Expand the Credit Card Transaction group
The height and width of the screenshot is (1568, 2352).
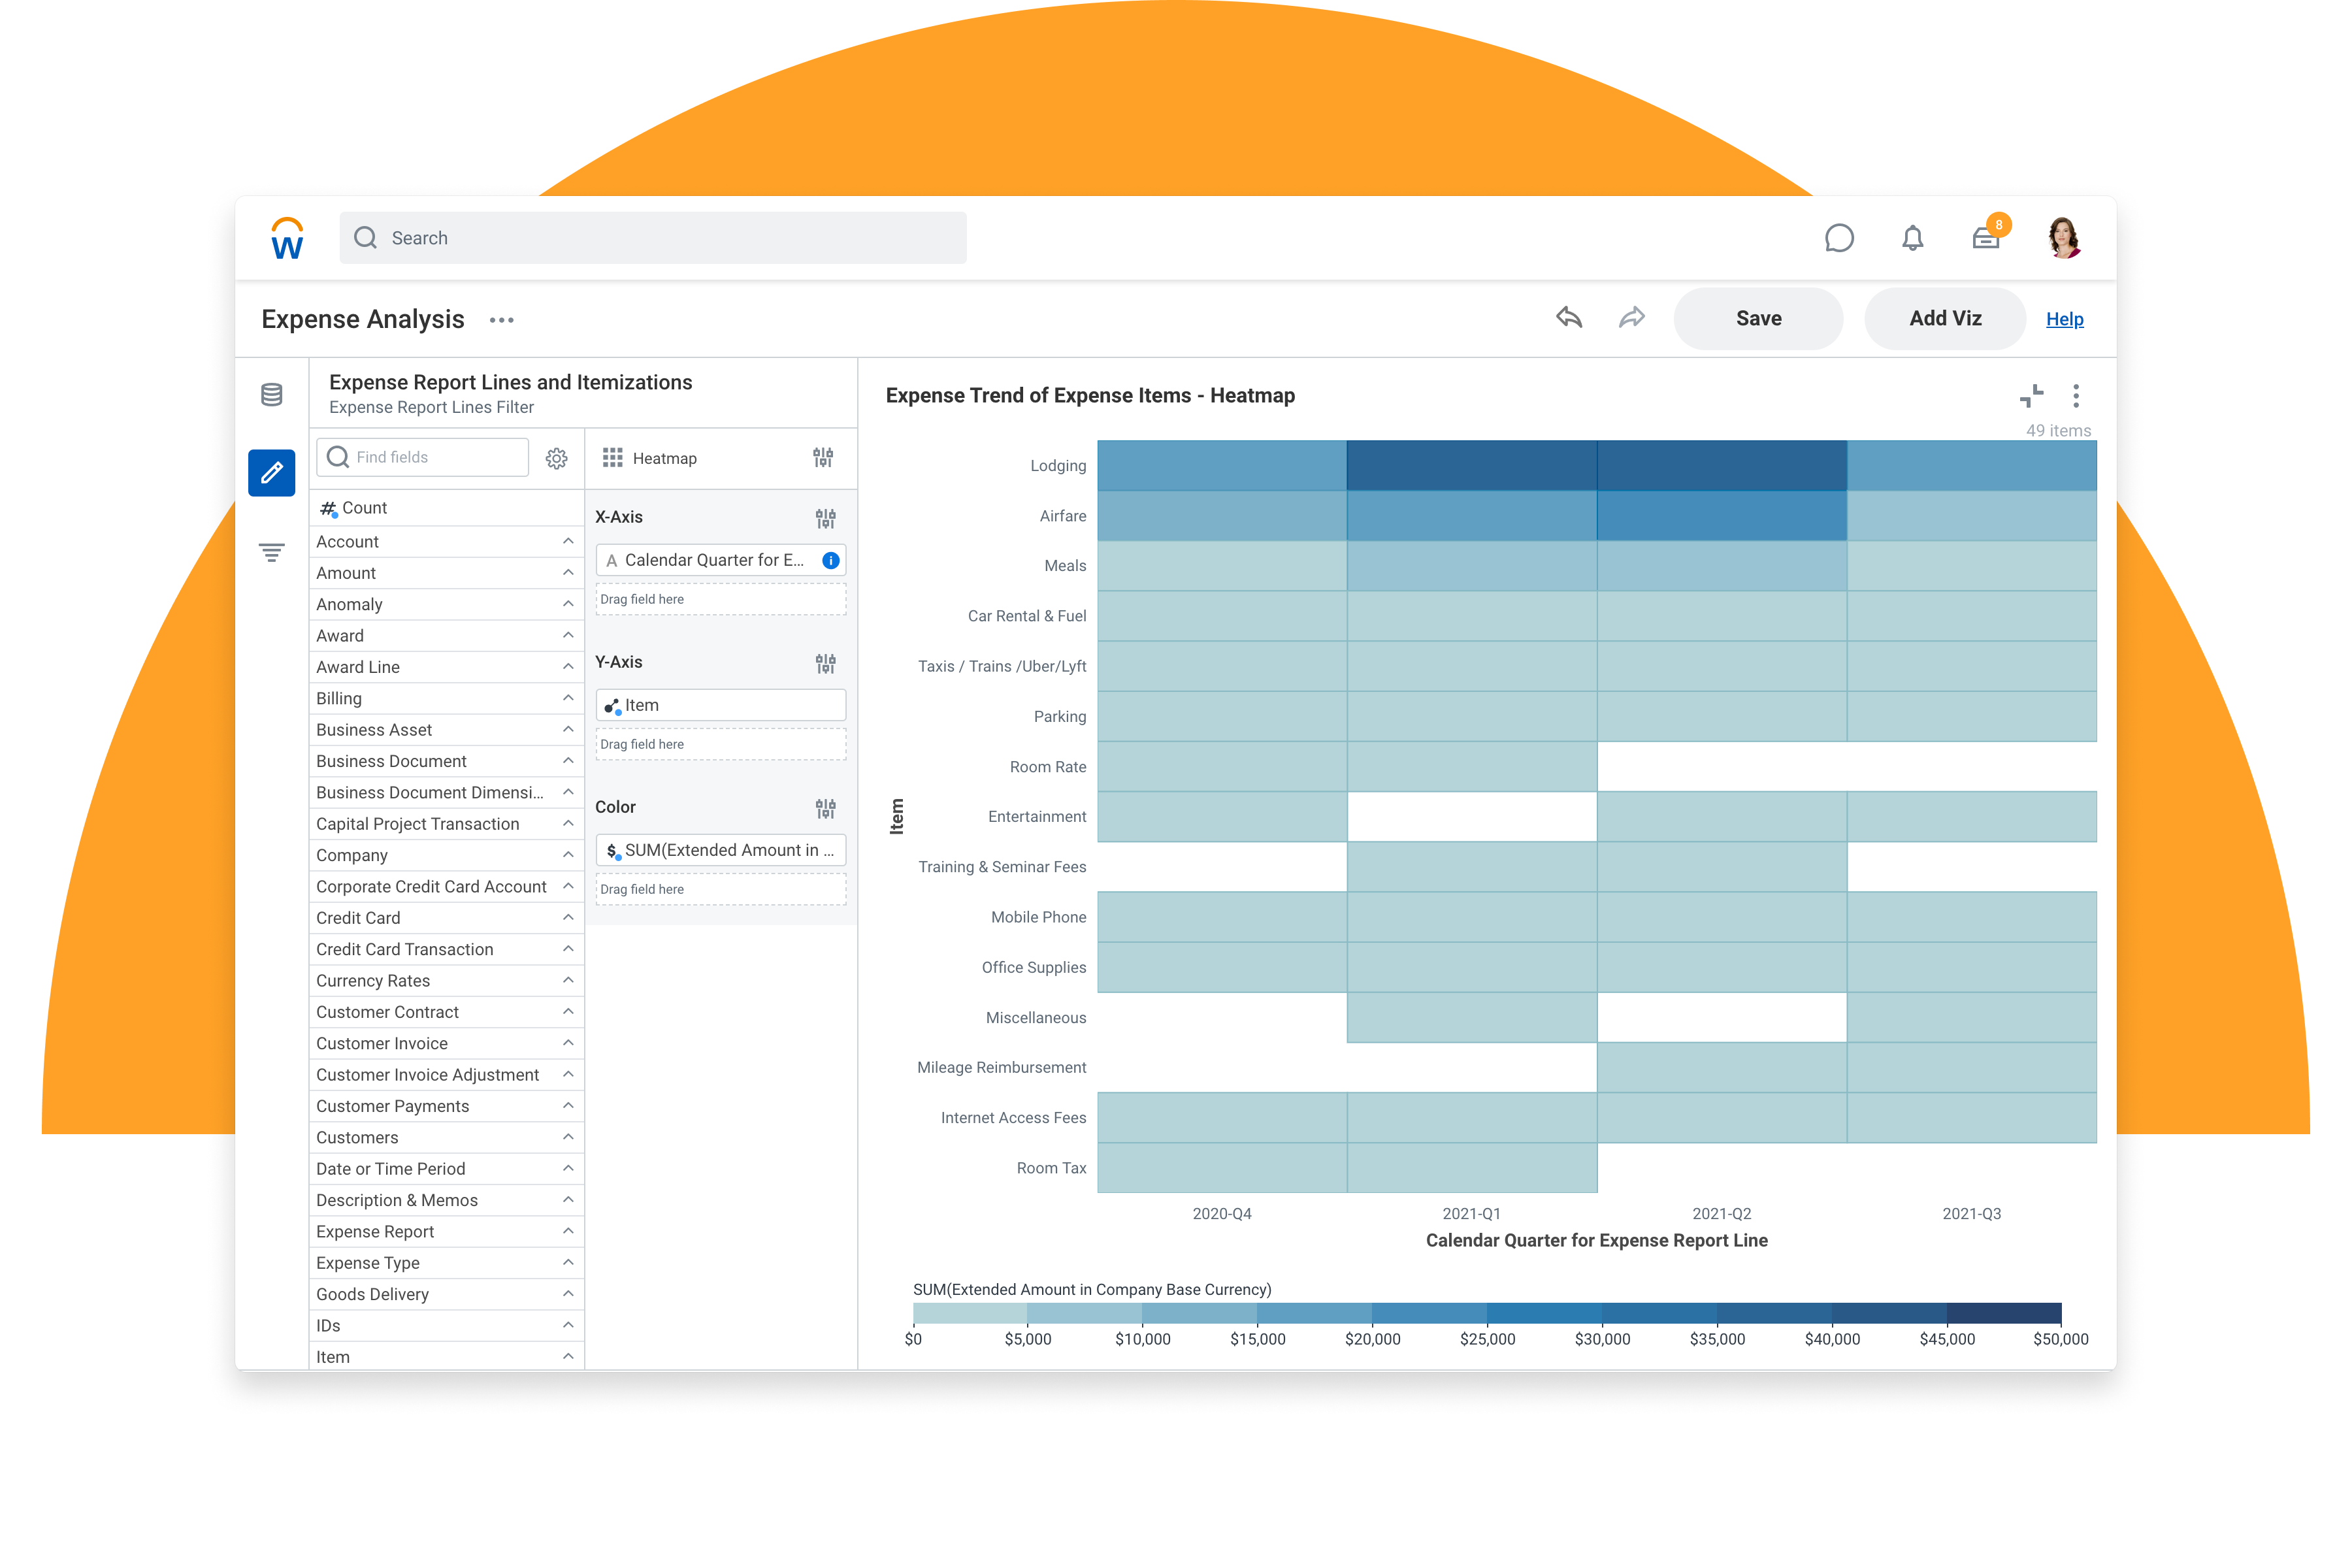pyautogui.click(x=567, y=949)
